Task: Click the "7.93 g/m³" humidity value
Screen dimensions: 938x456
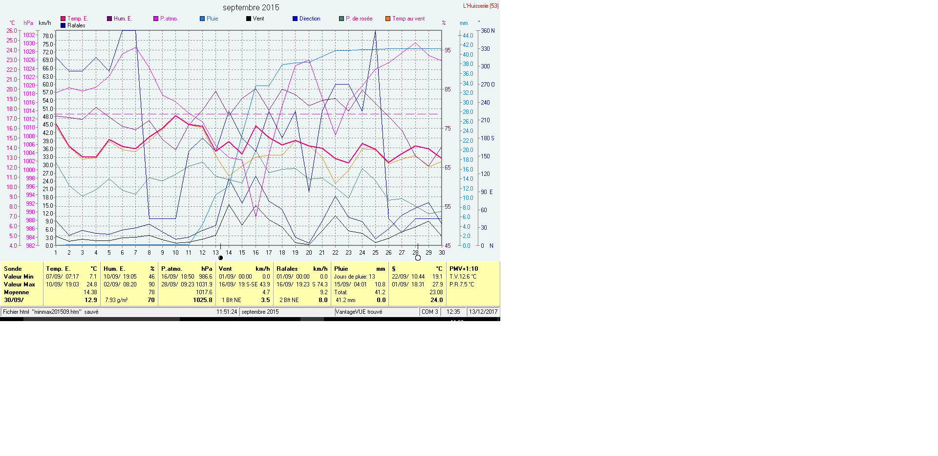Action: (116, 300)
